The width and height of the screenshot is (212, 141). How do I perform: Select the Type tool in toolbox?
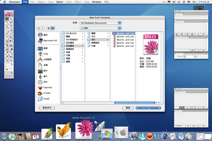tap(11, 26)
